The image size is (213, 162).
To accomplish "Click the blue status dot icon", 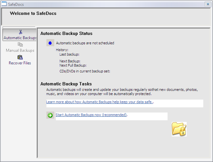I will [x=50, y=43].
